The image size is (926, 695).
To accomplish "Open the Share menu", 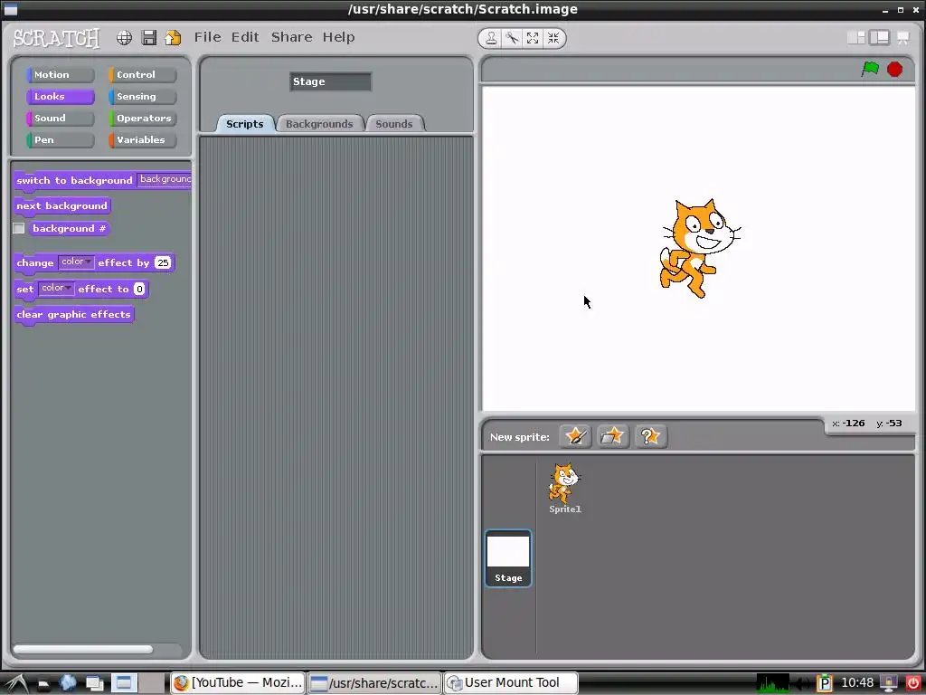I will (x=292, y=37).
